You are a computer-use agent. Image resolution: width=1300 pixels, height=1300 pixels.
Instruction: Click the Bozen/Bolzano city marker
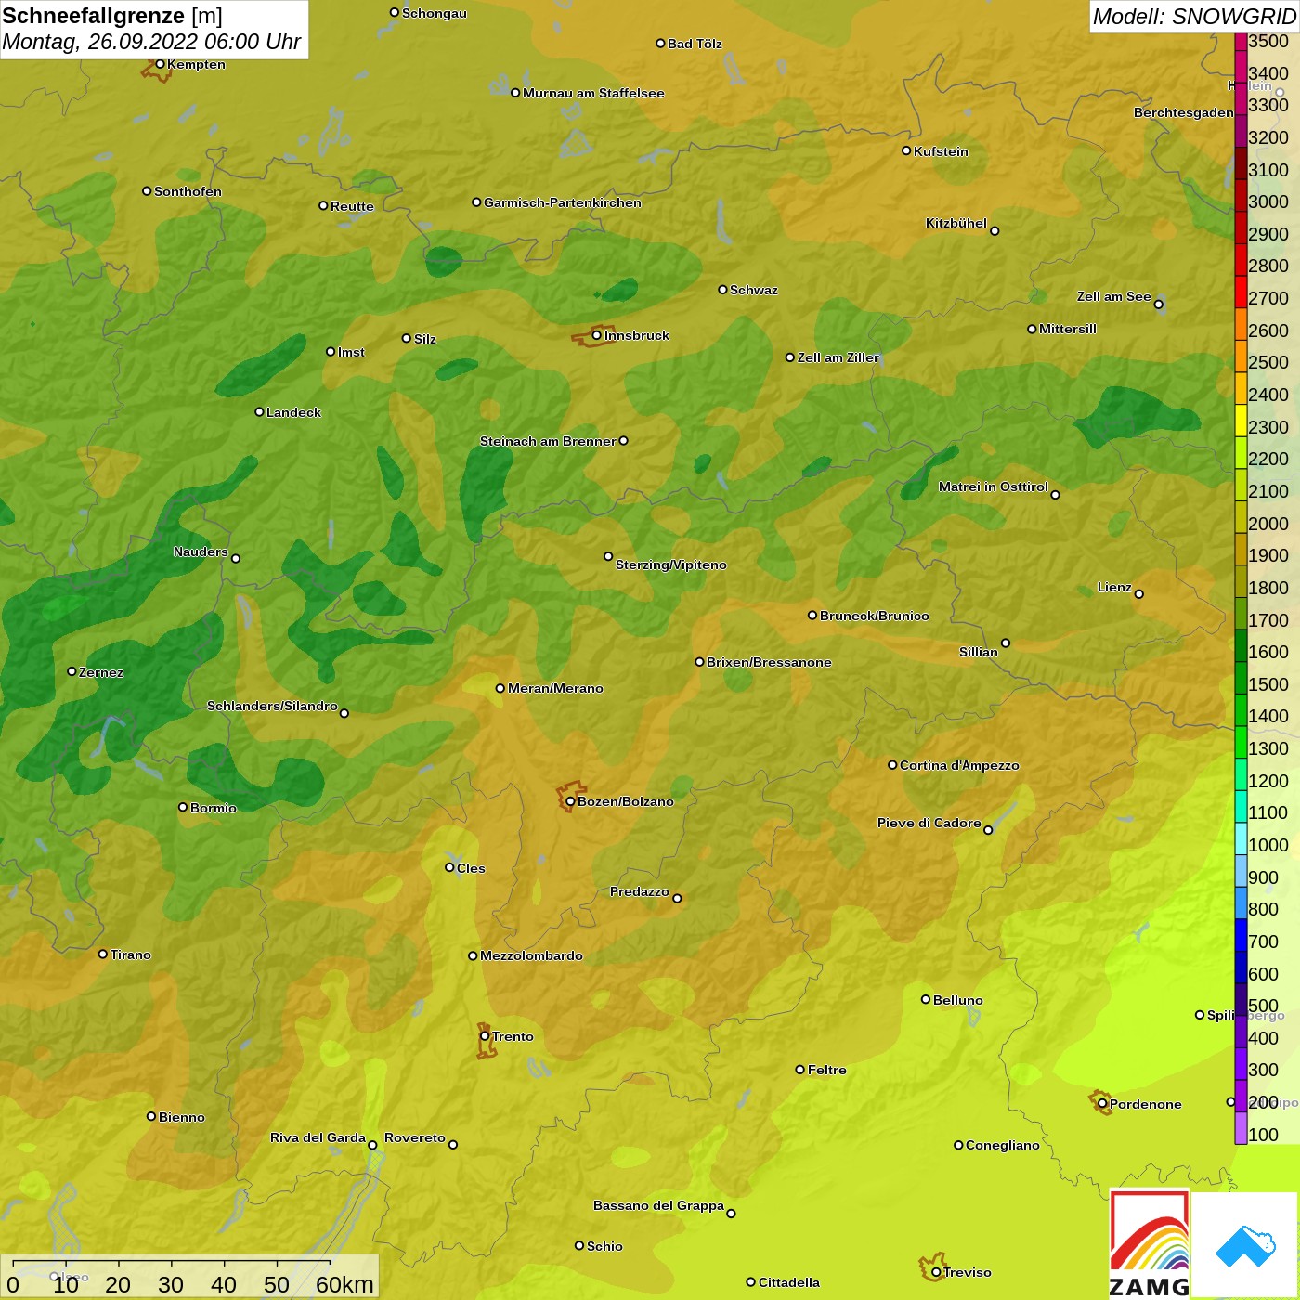(x=570, y=801)
